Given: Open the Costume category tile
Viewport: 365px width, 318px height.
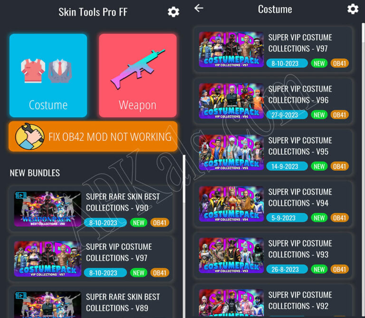Looking at the screenshot, I should pyautogui.click(x=48, y=75).
